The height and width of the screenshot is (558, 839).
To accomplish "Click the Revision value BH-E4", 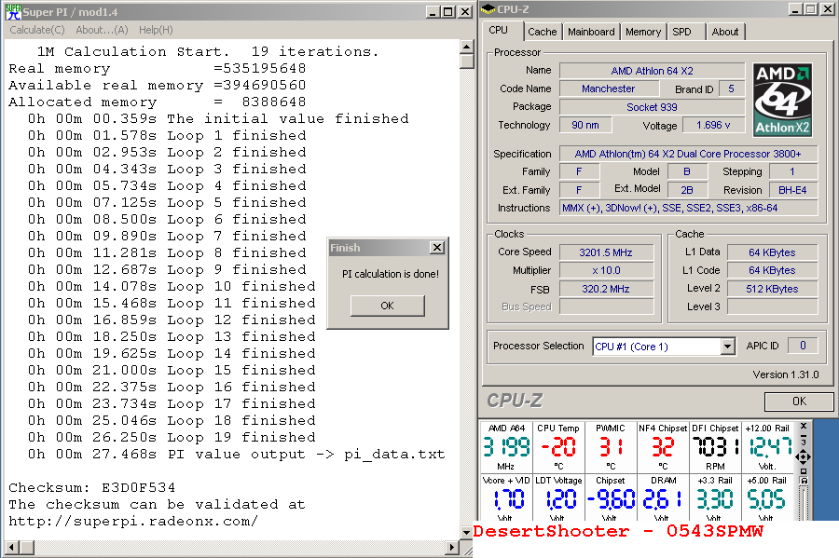I will pyautogui.click(x=792, y=190).
